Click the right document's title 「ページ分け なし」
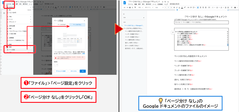The image size is (239, 112). 136,1
